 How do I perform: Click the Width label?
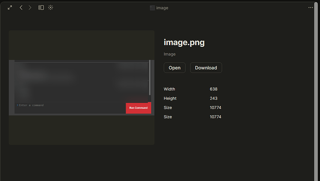[x=169, y=89]
